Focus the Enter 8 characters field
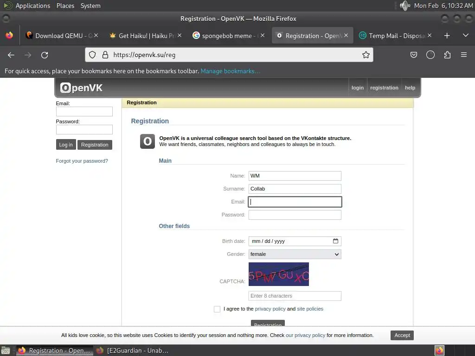The width and height of the screenshot is (475, 356). 295,296
